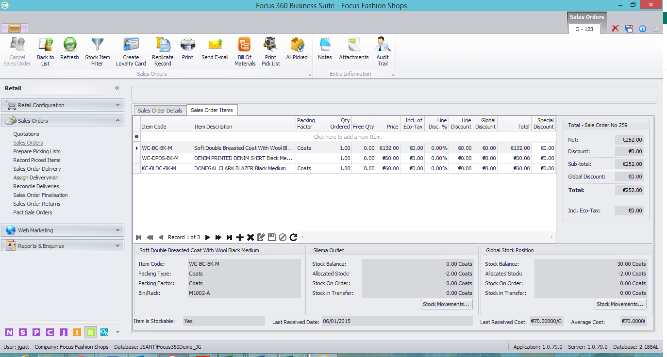Open module N from bottom bar
This screenshot has height=357, width=667.
coord(9,332)
